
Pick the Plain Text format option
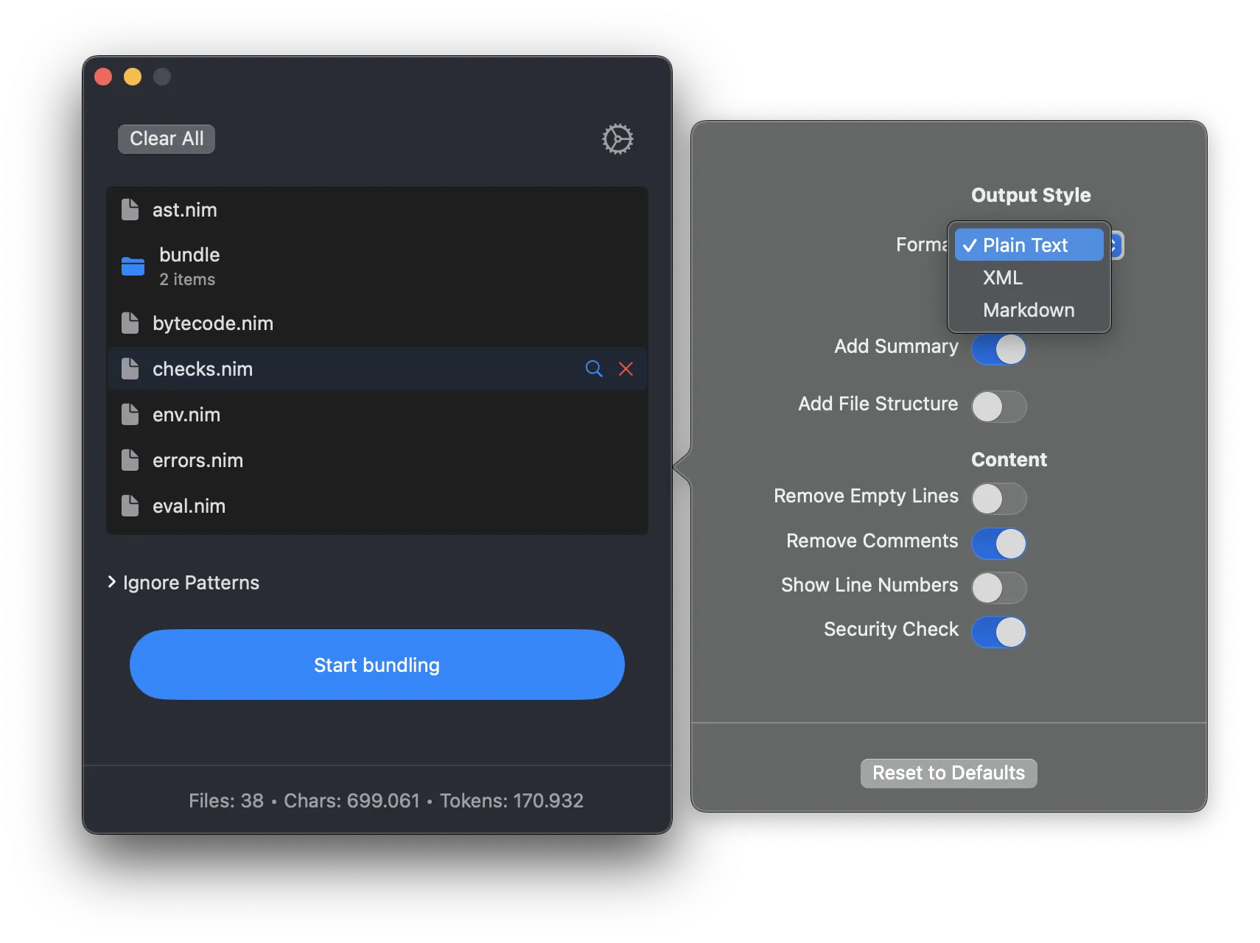coord(1025,245)
